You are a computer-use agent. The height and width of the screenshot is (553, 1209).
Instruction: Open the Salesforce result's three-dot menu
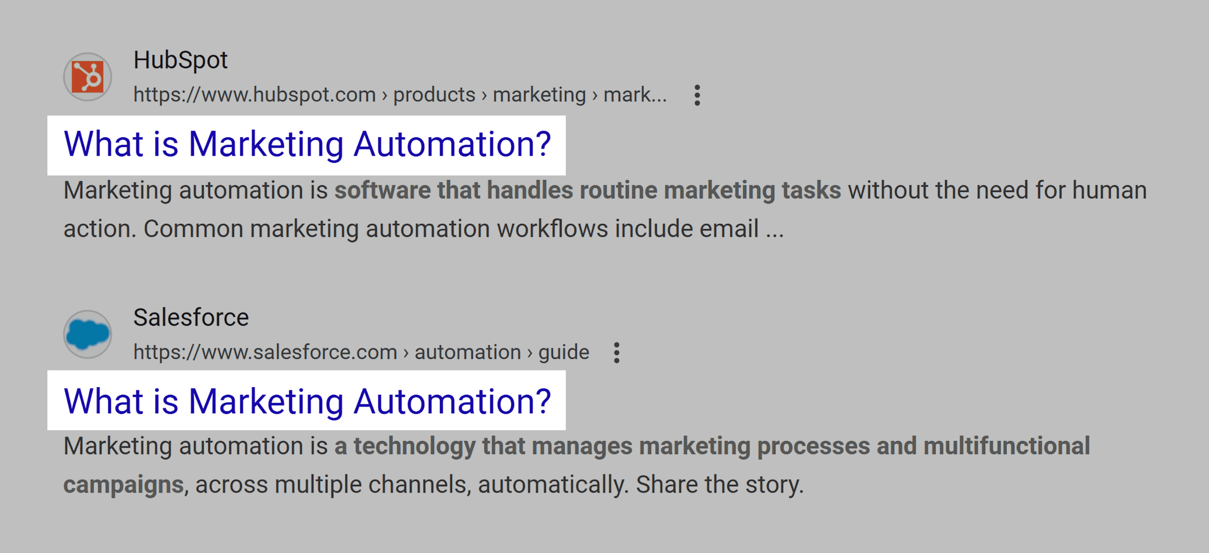click(616, 352)
